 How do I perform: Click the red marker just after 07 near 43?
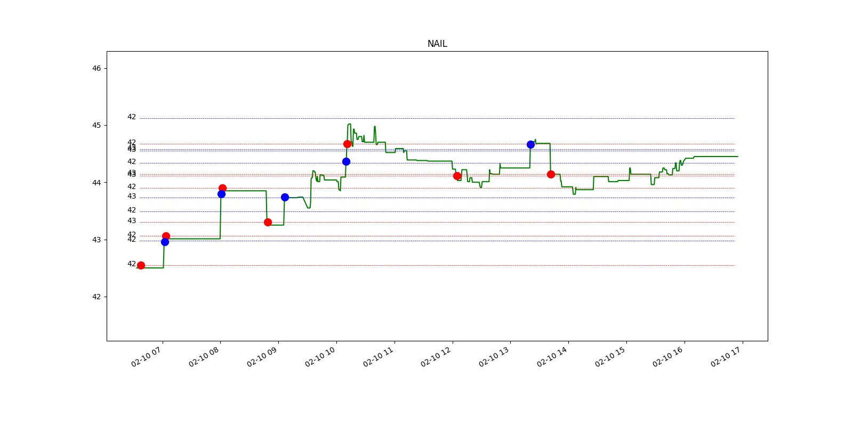[x=166, y=236]
